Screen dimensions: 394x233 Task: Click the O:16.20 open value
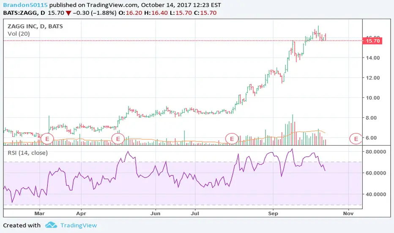[130, 13]
